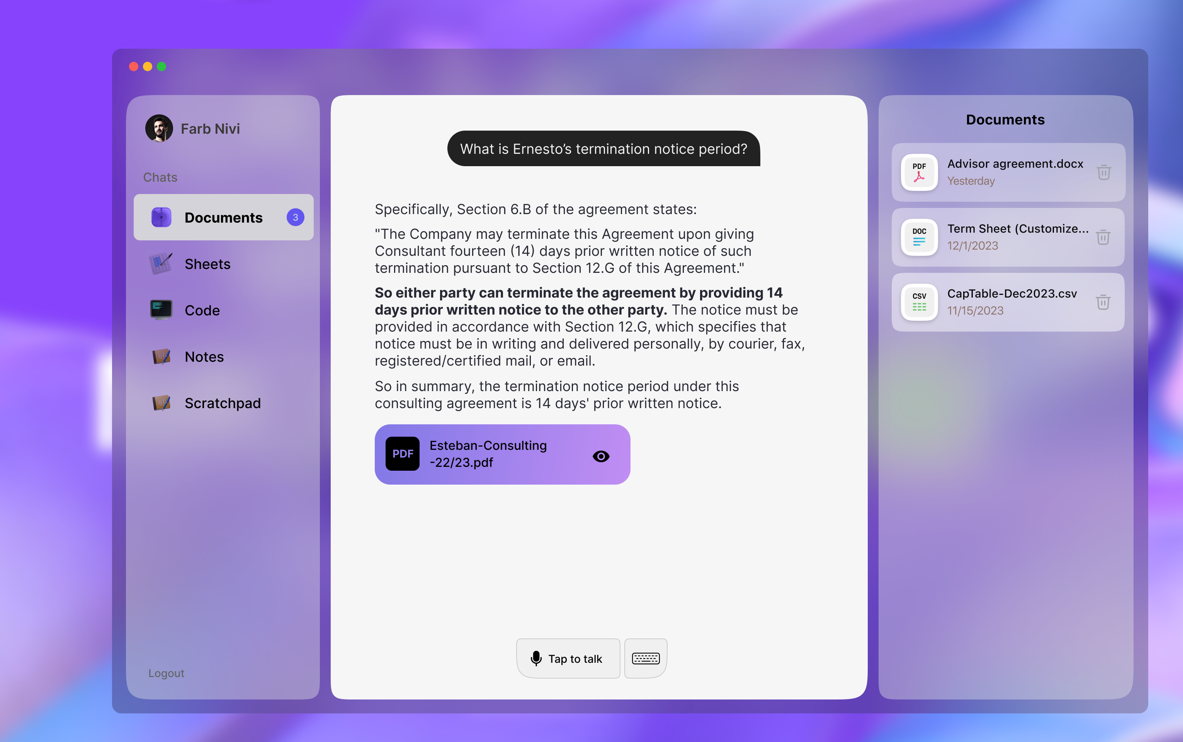Delete Advisor agreement.docx from Documents
Screen dimensions: 1183x742
click(x=1103, y=172)
